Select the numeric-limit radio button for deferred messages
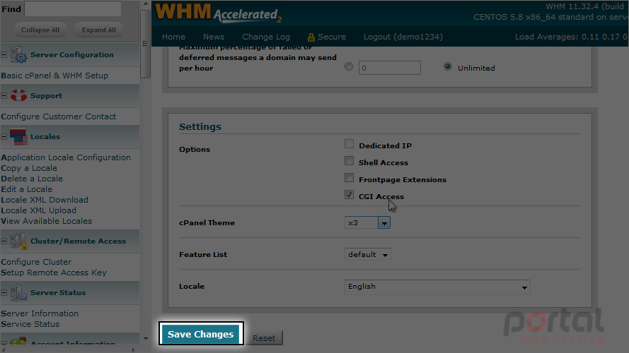Image resolution: width=629 pixels, height=353 pixels. pyautogui.click(x=349, y=67)
